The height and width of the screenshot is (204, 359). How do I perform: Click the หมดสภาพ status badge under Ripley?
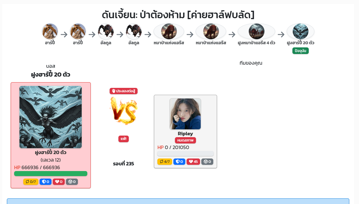tap(185, 140)
